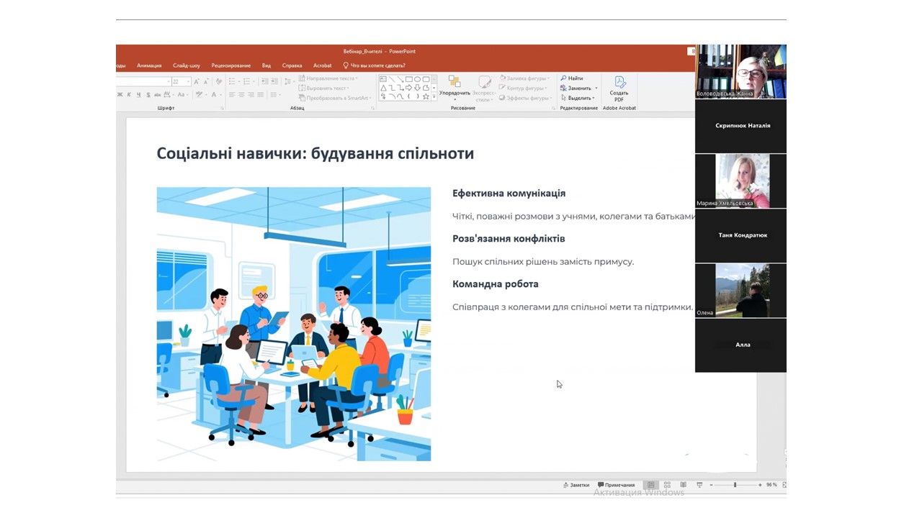Switch to the Слайд-шоу tab
The height and width of the screenshot is (518, 922).
187,65
